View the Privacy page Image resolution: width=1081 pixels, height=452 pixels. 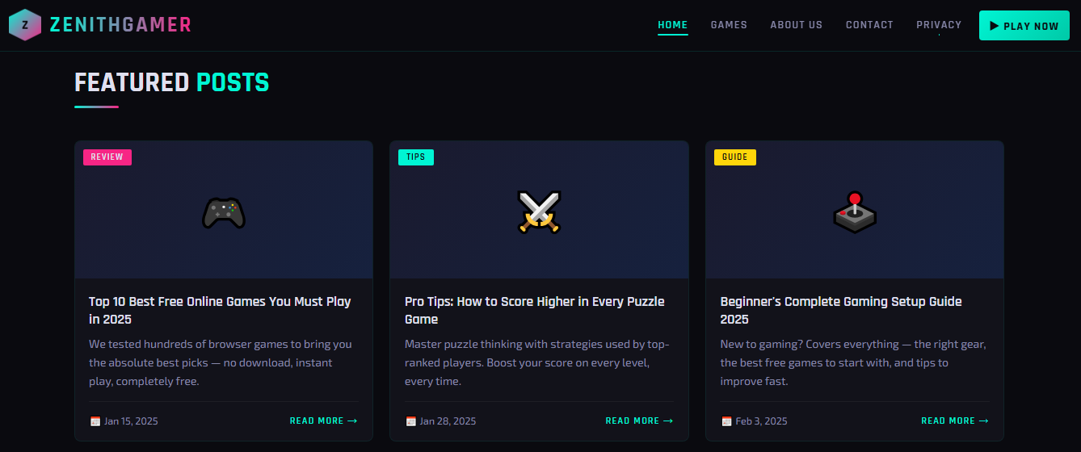coord(939,25)
